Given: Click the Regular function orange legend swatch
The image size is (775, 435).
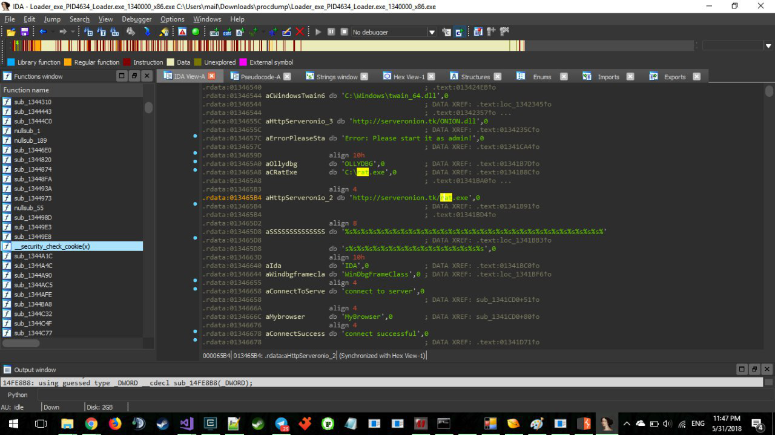Looking at the screenshot, I should [68, 62].
